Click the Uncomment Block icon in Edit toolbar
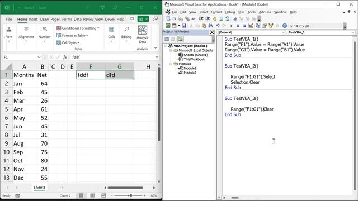 point(228,18)
